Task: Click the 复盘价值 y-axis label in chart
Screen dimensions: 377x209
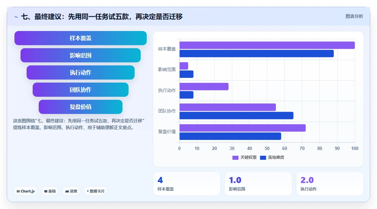Action: tap(167, 132)
